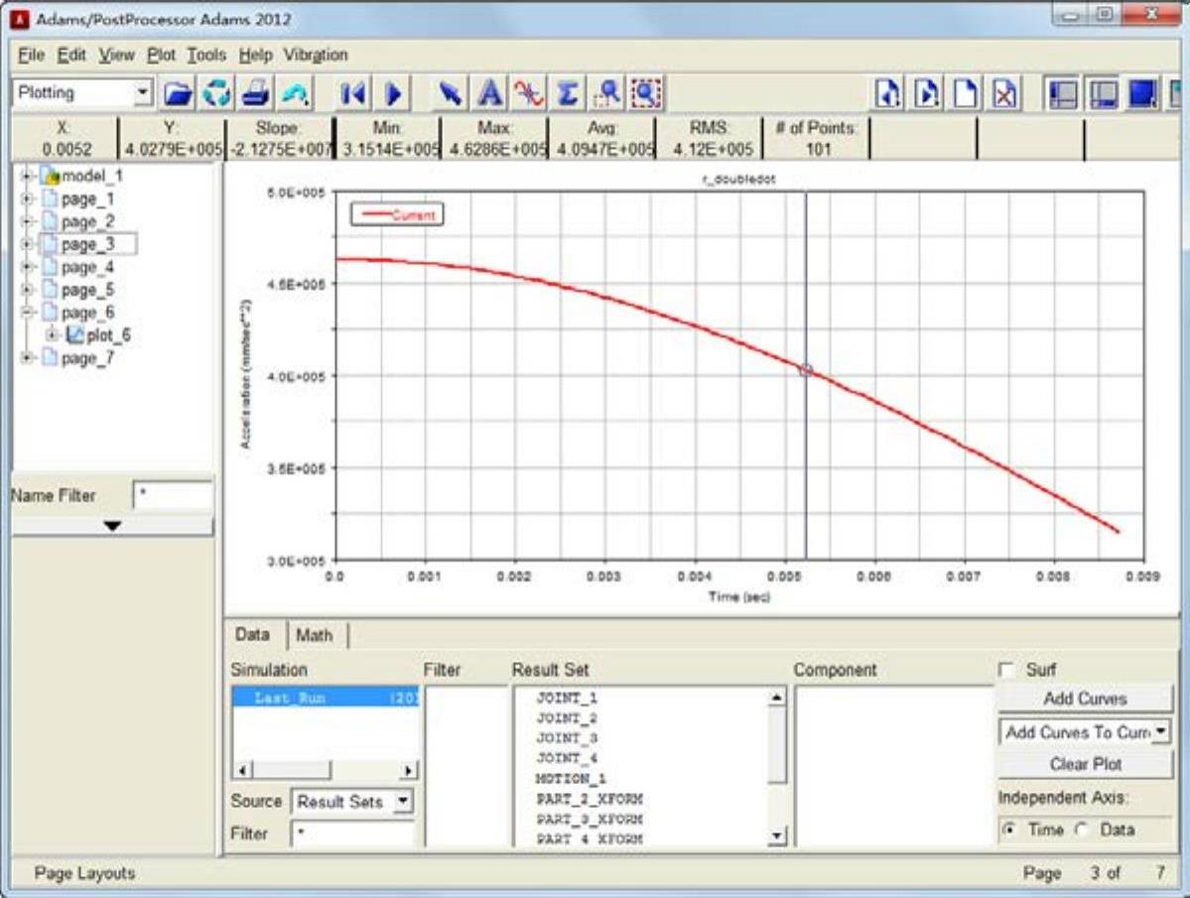
Task: Click the undo arrow icon
Action: click(x=294, y=93)
